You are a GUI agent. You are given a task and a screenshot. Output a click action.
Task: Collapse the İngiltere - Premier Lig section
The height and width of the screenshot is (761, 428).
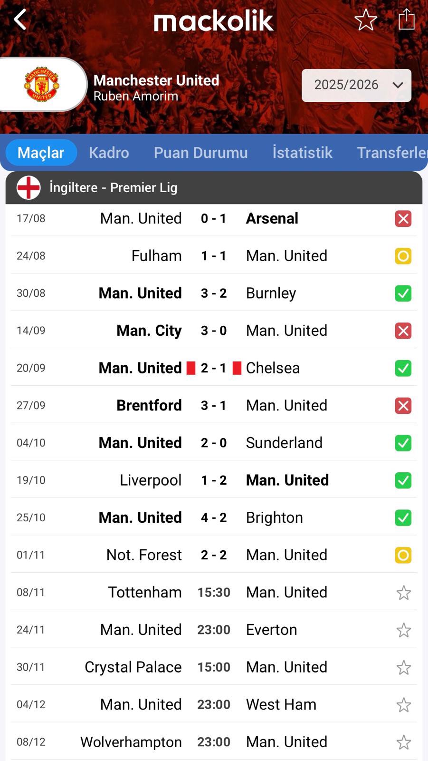pyautogui.click(x=214, y=187)
